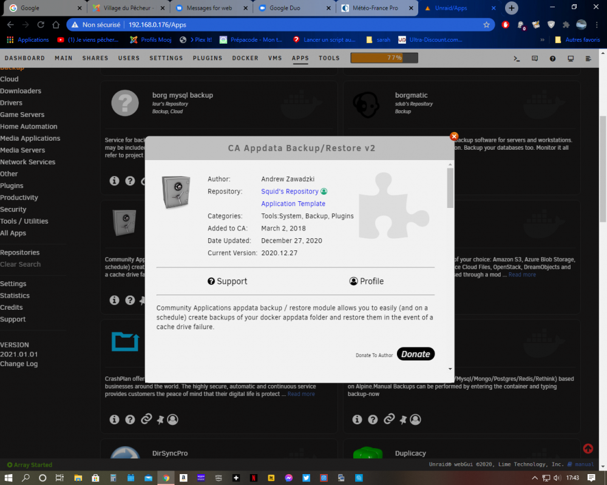607x485 pixels.
Task: Click info icon on CA Appdata card
Action: [x=114, y=300]
